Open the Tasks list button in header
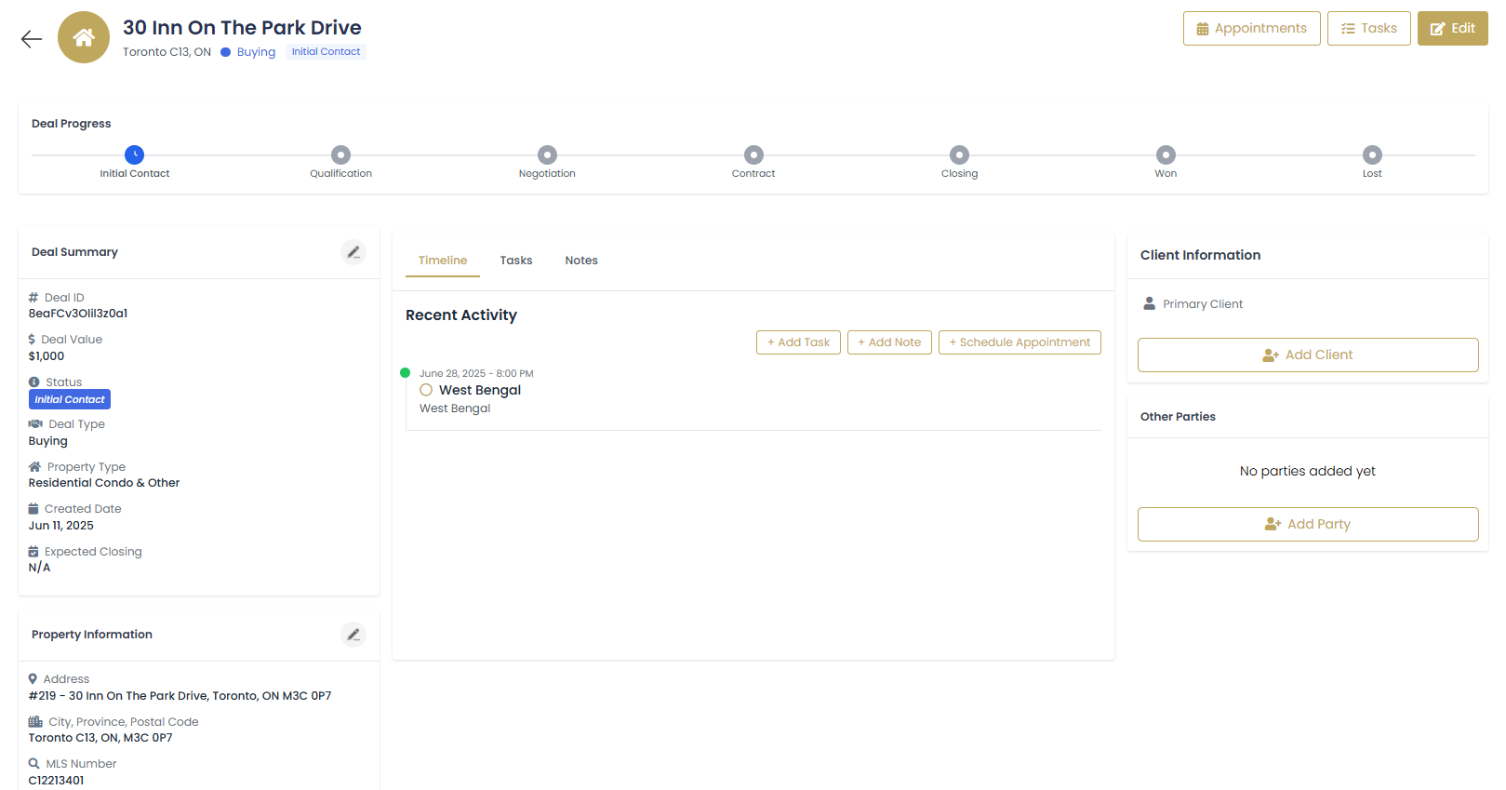This screenshot has height=790, width=1506. 1368,29
